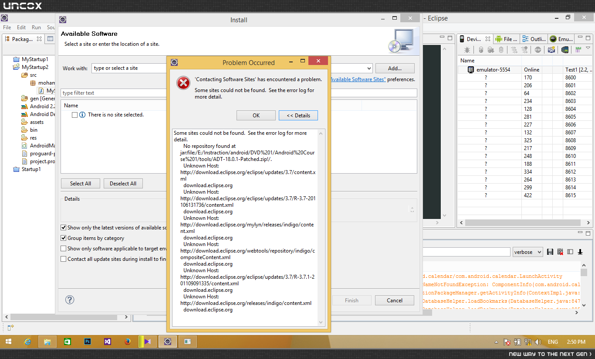Click the LogCat search filter field
This screenshot has height=359, width=595.
pyautogui.click(x=466, y=252)
